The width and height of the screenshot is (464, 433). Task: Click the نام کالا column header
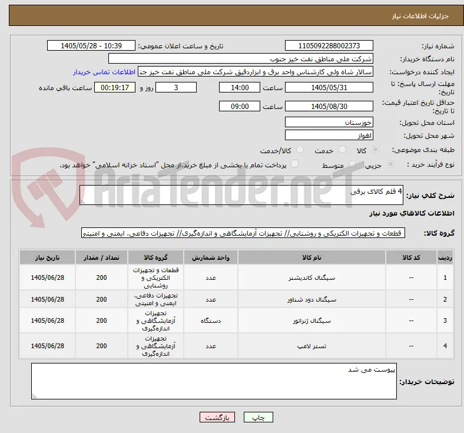[x=311, y=257]
